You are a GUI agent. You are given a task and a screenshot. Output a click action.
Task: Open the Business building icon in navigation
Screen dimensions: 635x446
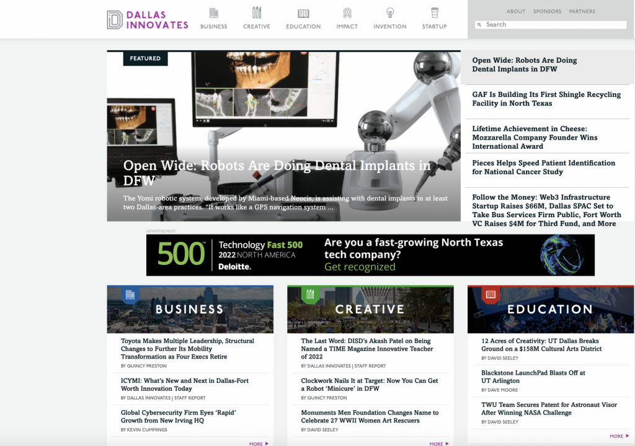point(213,13)
